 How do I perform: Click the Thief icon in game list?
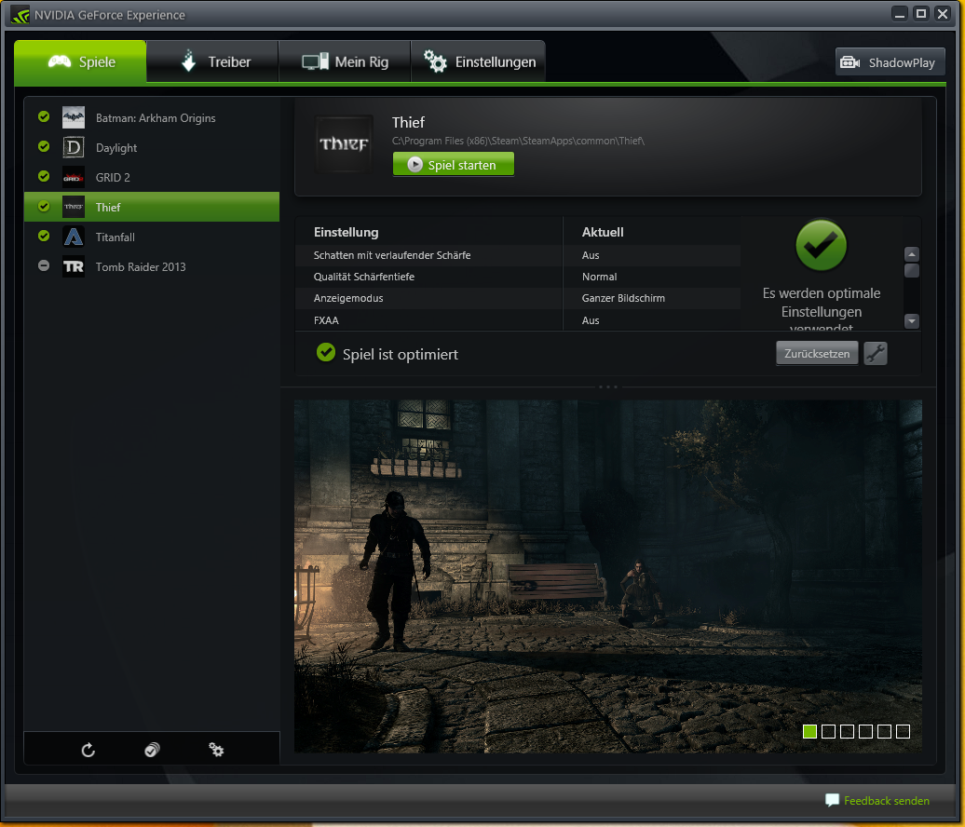[x=74, y=207]
